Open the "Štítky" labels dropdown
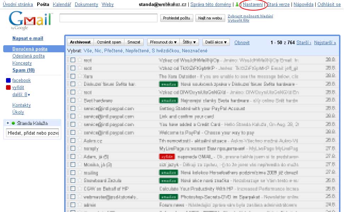344x212 pixels. point(189,42)
